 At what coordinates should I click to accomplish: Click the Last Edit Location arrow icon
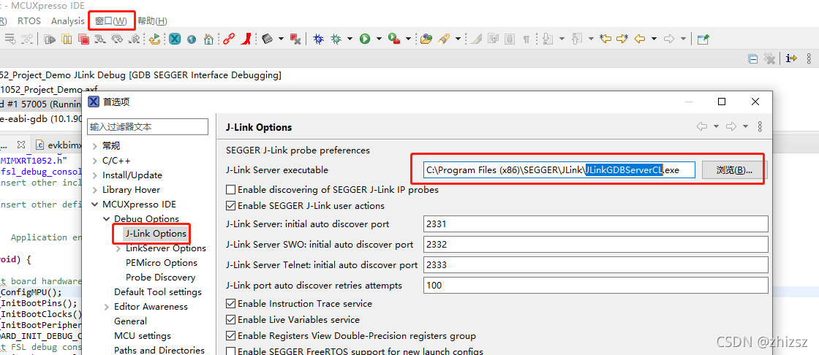tap(605, 39)
